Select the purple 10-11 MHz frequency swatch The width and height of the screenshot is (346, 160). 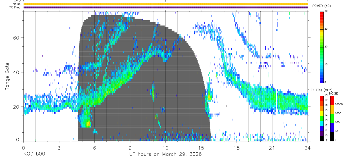322,133
